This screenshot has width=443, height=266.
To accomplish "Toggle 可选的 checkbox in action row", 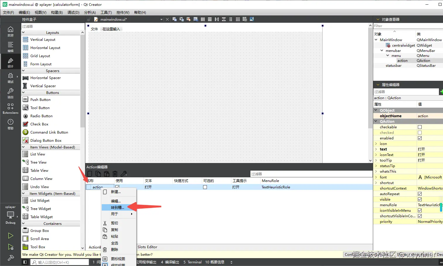I will 205,187.
